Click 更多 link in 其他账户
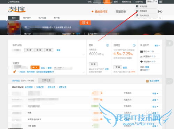The height and width of the screenshot is (129, 174). (157, 46)
